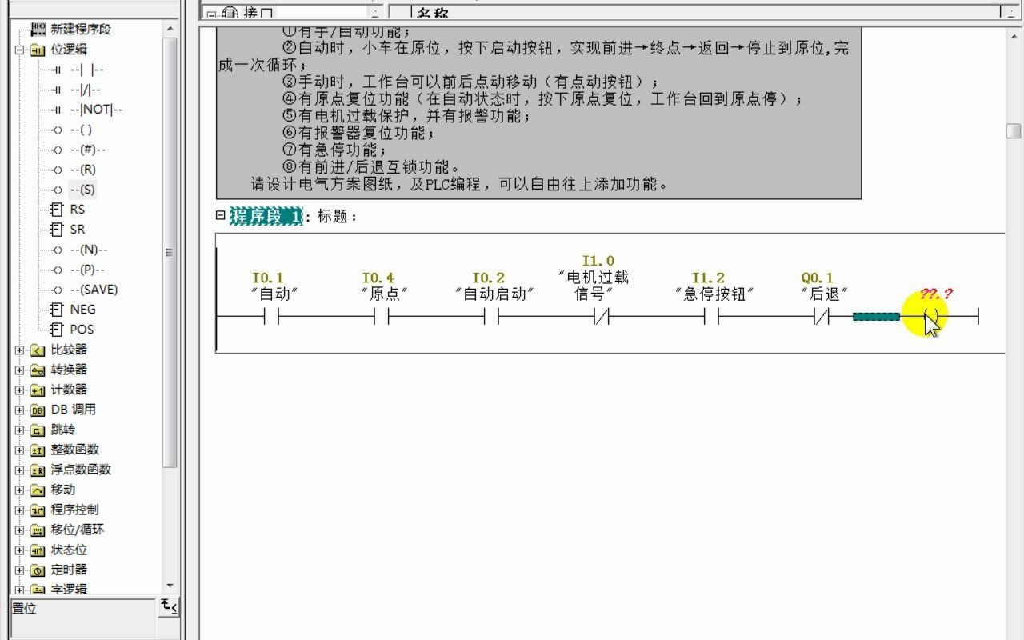
Task: Click the 计数器 folder icon
Action: click(x=38, y=390)
